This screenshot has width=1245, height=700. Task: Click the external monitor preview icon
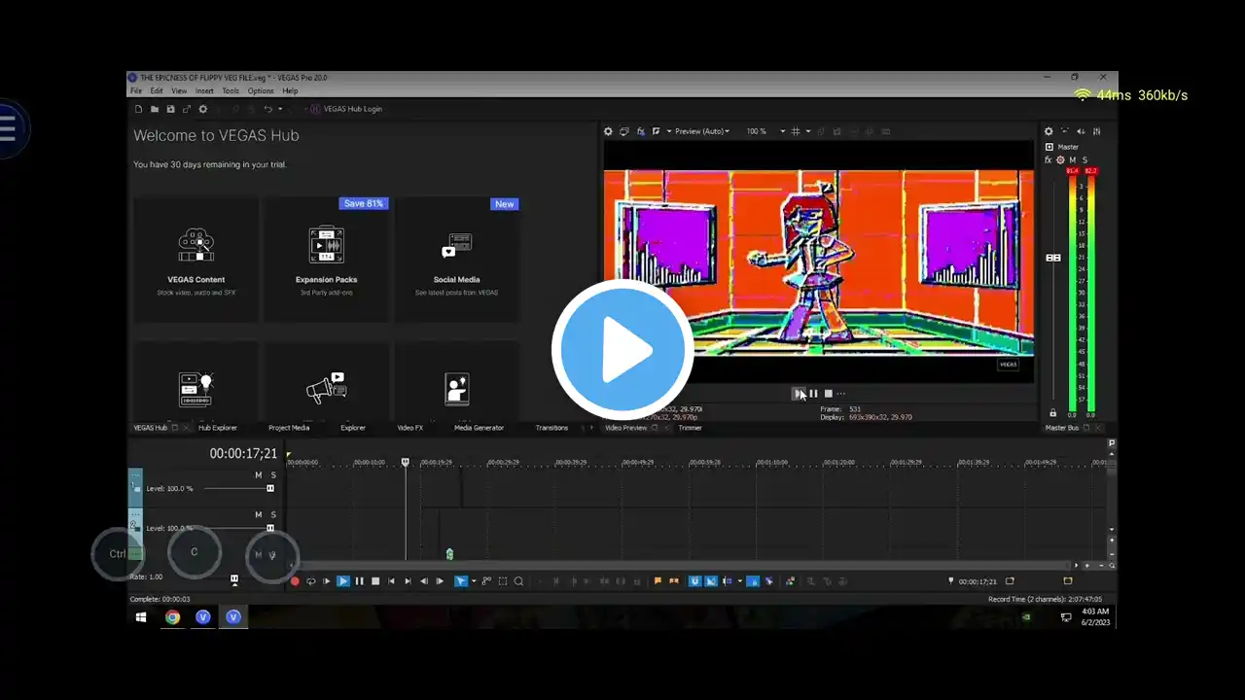click(624, 131)
